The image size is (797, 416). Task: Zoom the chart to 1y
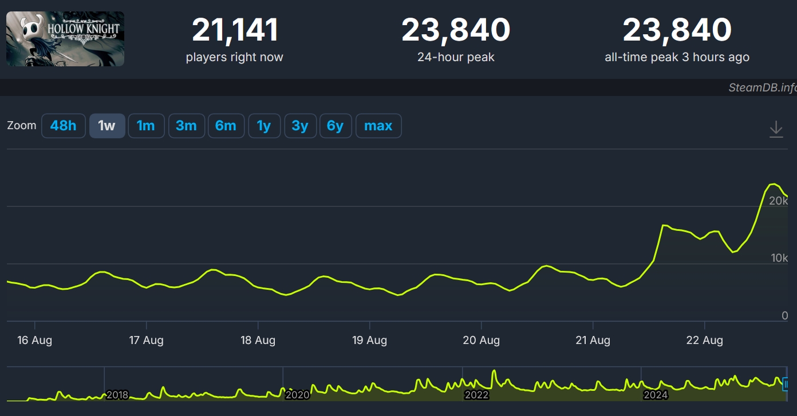coord(264,126)
